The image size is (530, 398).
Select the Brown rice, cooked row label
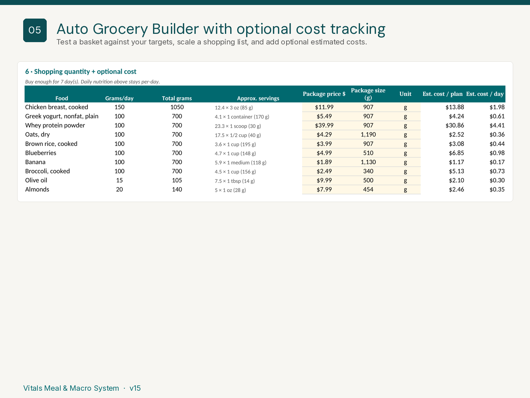[51, 144]
